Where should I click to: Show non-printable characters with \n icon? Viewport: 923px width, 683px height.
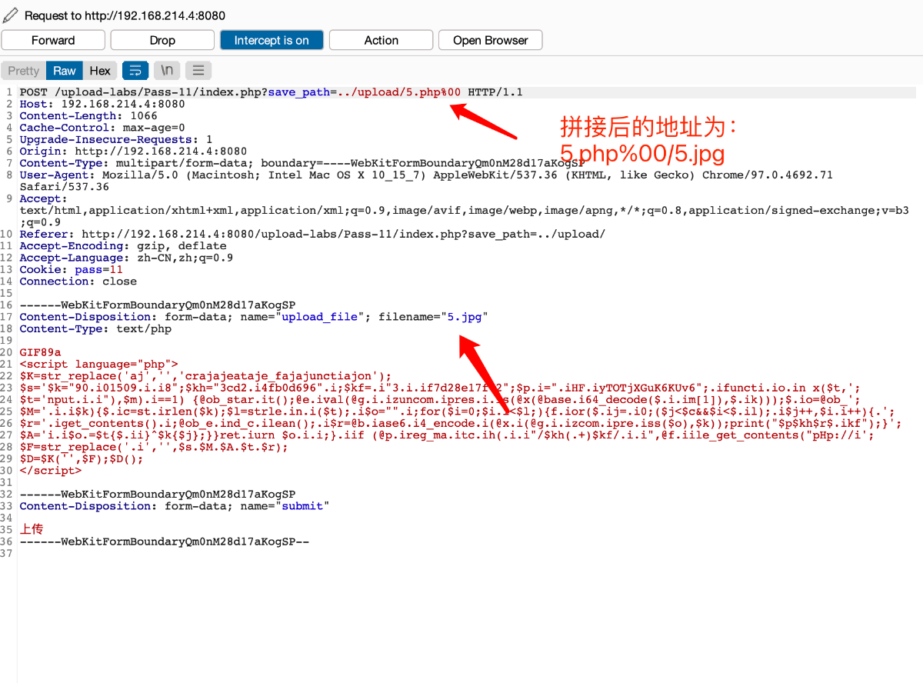click(x=166, y=71)
